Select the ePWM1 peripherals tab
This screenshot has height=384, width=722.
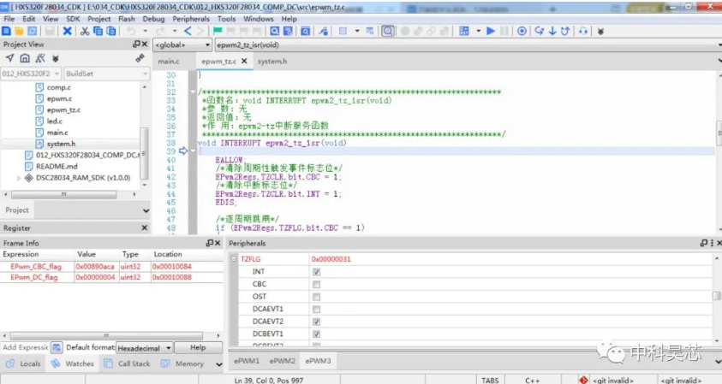coord(247,361)
